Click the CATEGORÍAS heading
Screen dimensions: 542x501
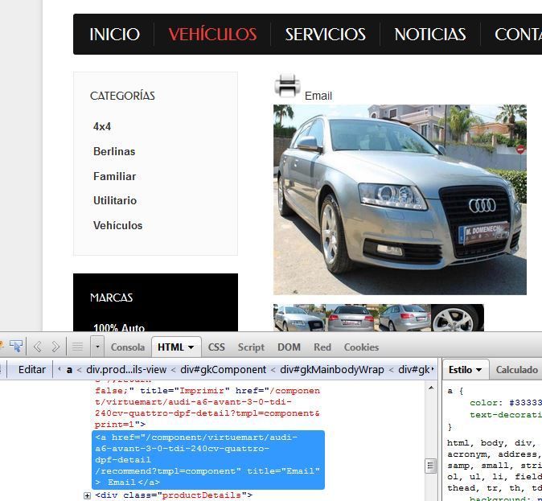[x=122, y=96]
